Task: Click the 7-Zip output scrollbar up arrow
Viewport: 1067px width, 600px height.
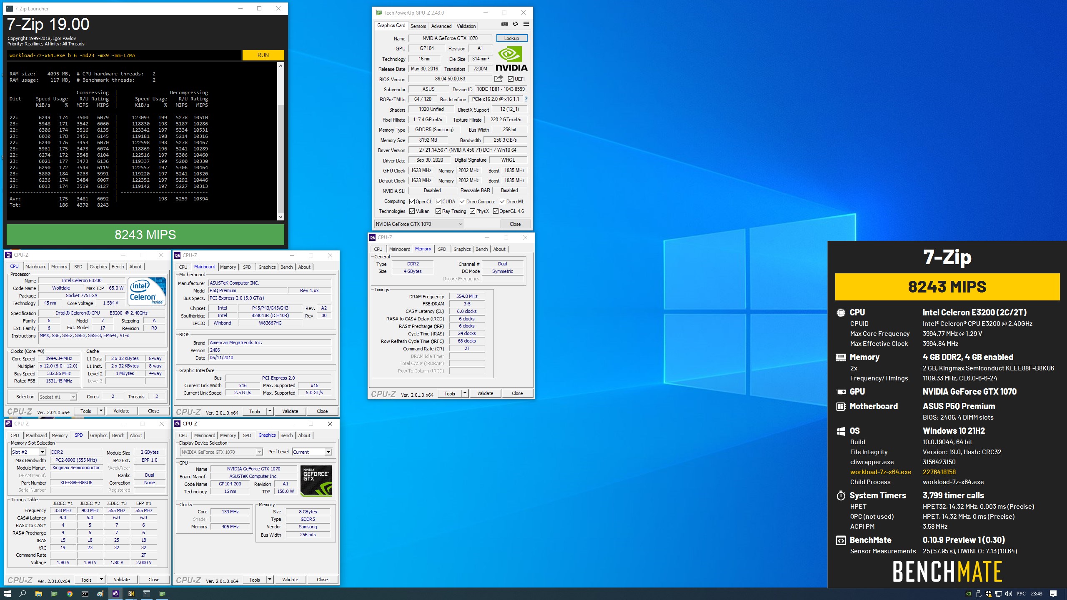Action: (x=281, y=66)
